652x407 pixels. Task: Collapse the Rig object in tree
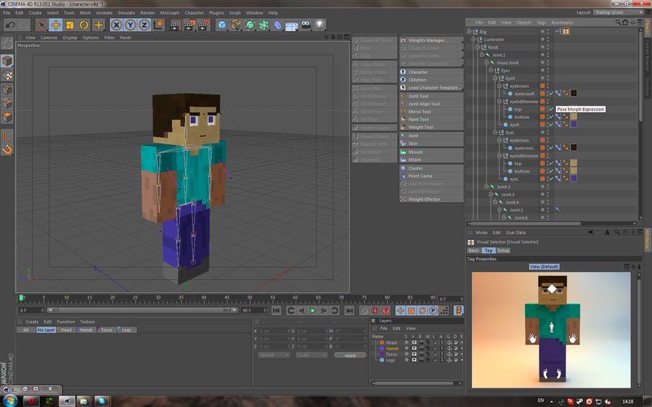(x=469, y=31)
